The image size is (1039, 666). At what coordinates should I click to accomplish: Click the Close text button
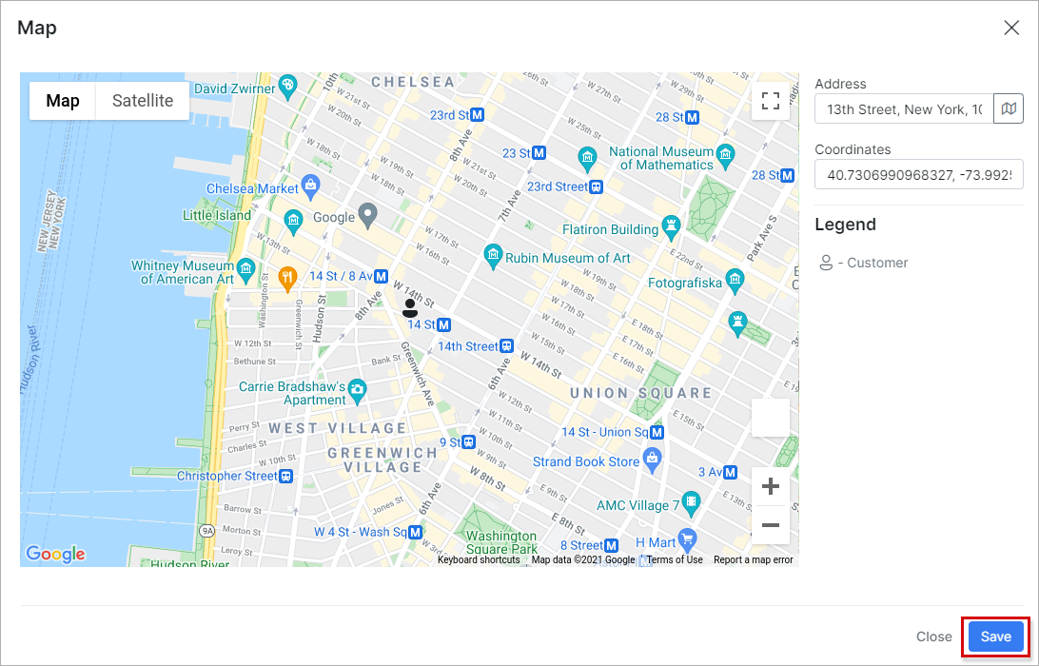(933, 637)
